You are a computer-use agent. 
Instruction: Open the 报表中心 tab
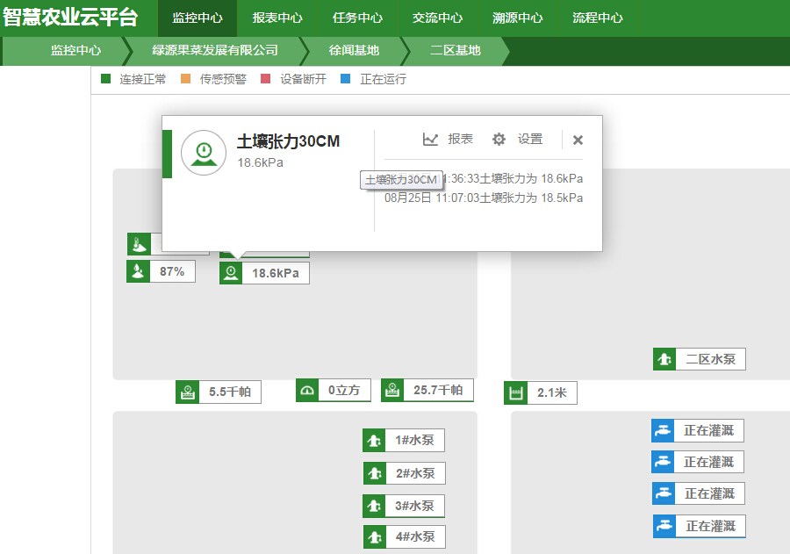click(277, 18)
